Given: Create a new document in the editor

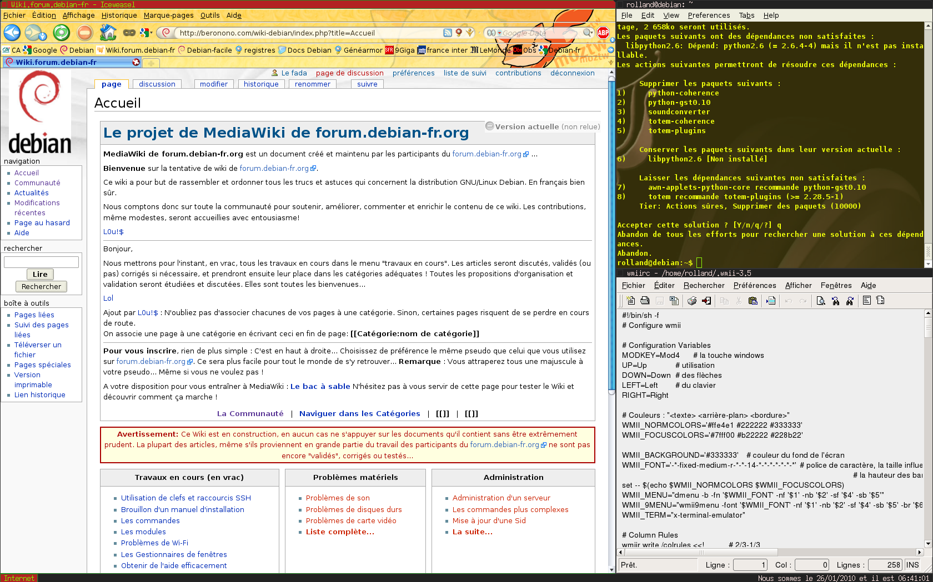Looking at the screenshot, I should pos(630,301).
